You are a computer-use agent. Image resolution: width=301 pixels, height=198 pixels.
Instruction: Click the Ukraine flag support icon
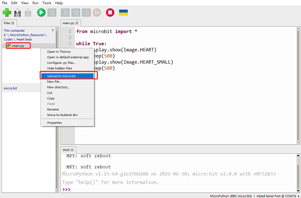[123, 13]
